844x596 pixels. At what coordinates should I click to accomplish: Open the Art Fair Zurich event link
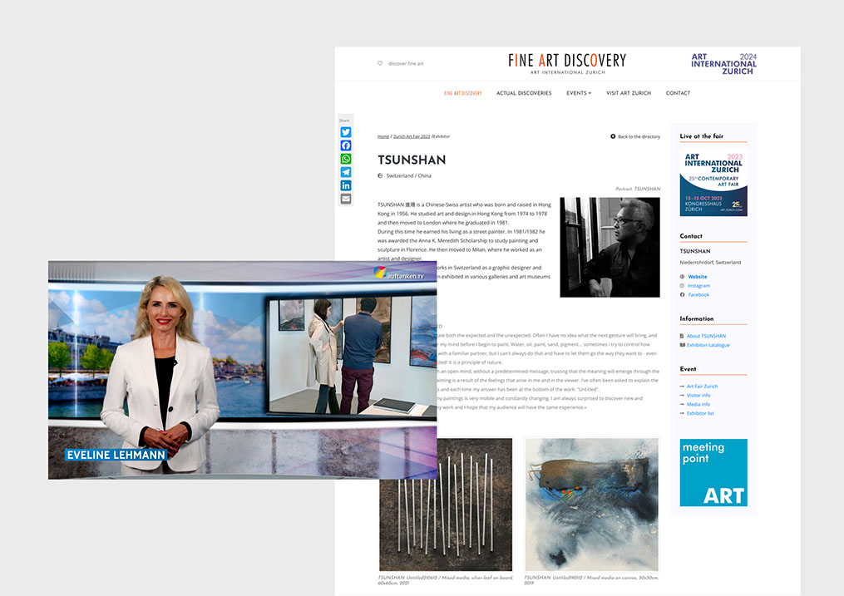(702, 387)
